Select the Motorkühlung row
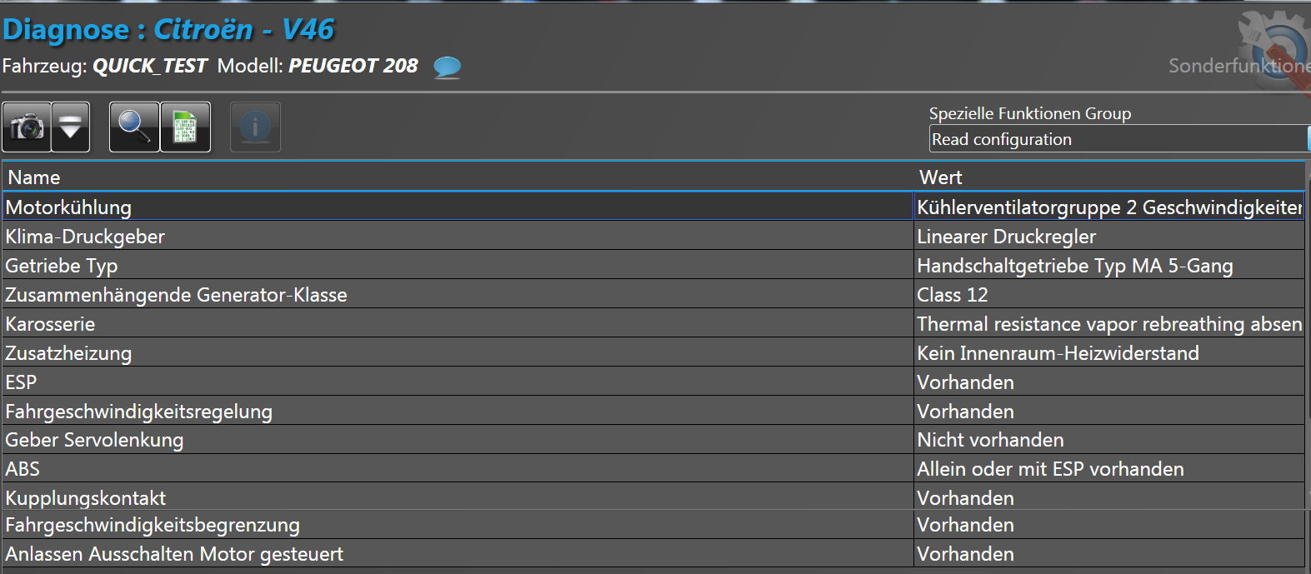The image size is (1311, 574). click(x=68, y=207)
